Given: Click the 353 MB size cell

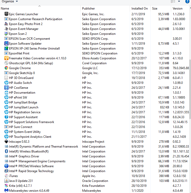Looking at the screenshot, I should click(164, 68).
